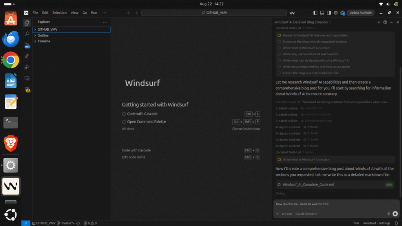This screenshot has height=226, width=402.
Task: Open the master branch picker in the status bar
Action: [66, 223]
